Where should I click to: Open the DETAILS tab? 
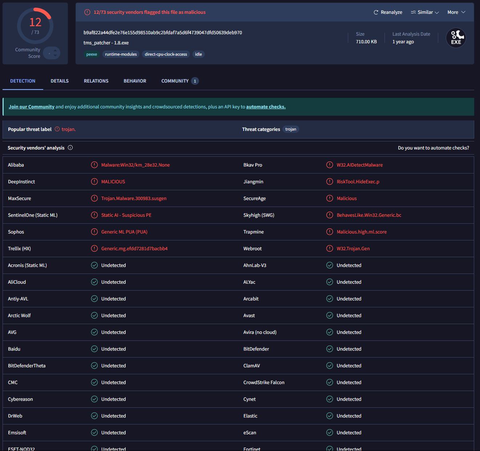click(x=60, y=81)
